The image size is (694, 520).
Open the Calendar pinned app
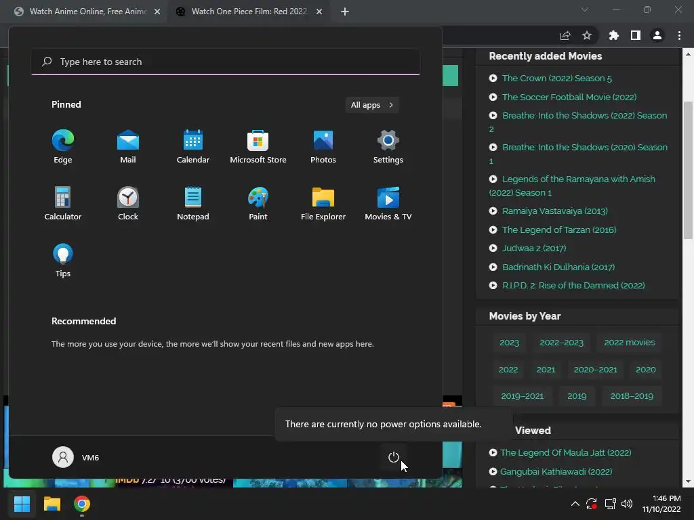coord(193,147)
